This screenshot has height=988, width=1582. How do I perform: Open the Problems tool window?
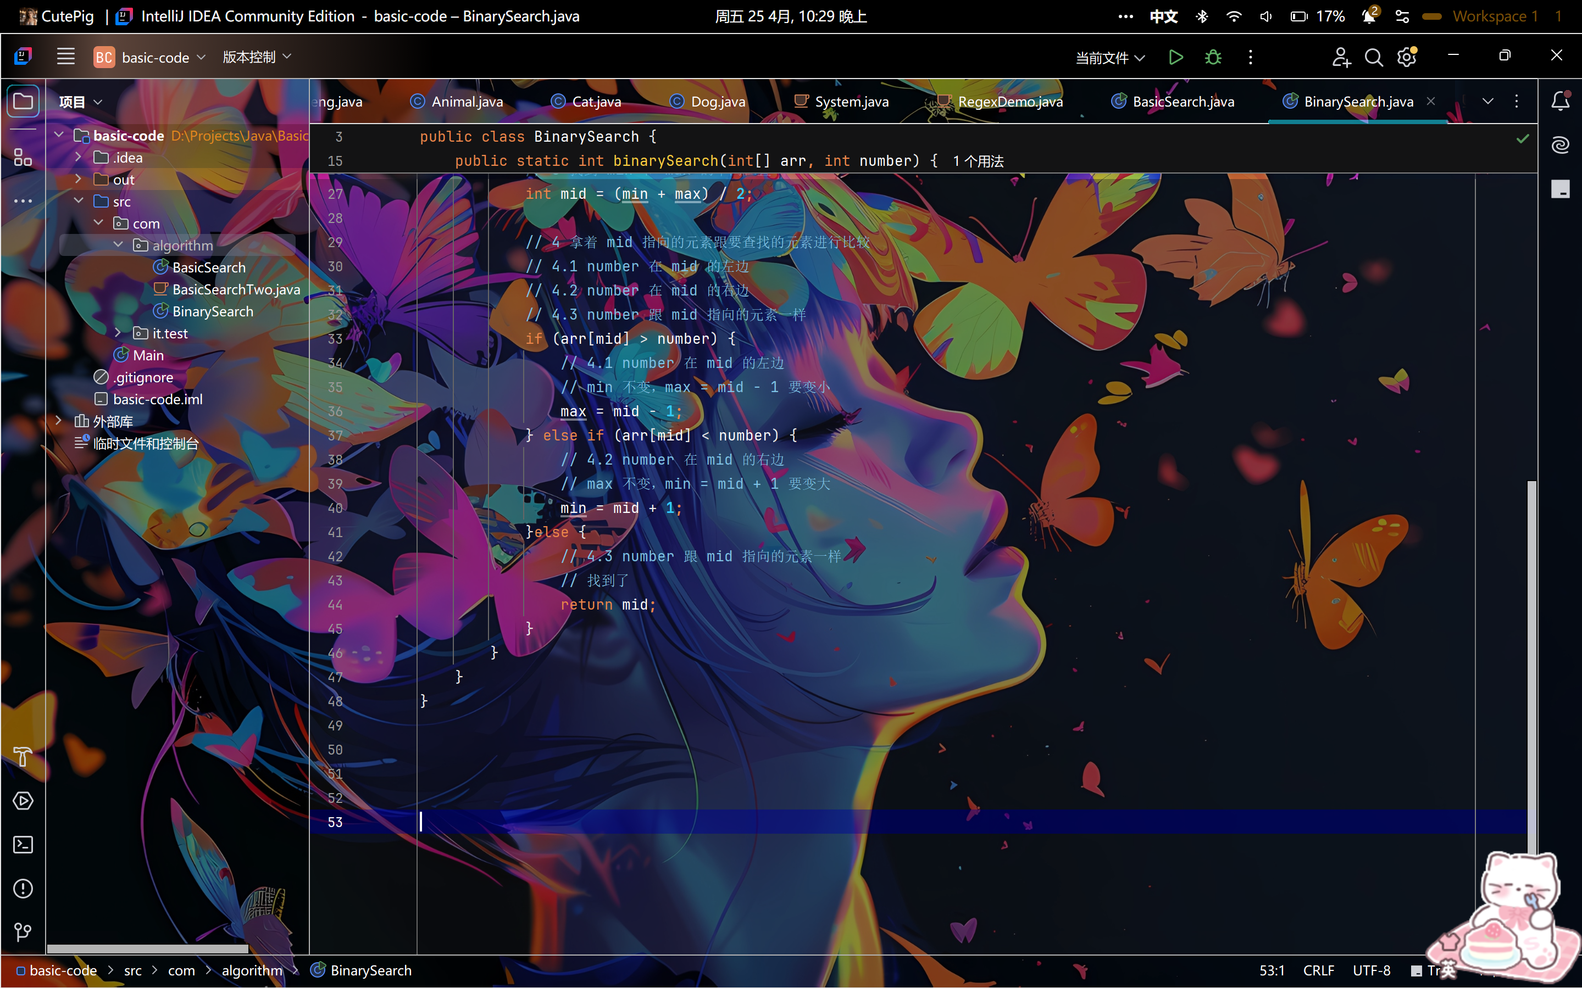coord(23,889)
